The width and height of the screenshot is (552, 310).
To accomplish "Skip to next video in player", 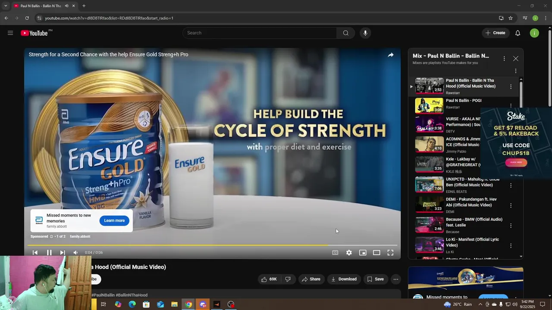I will (63, 253).
